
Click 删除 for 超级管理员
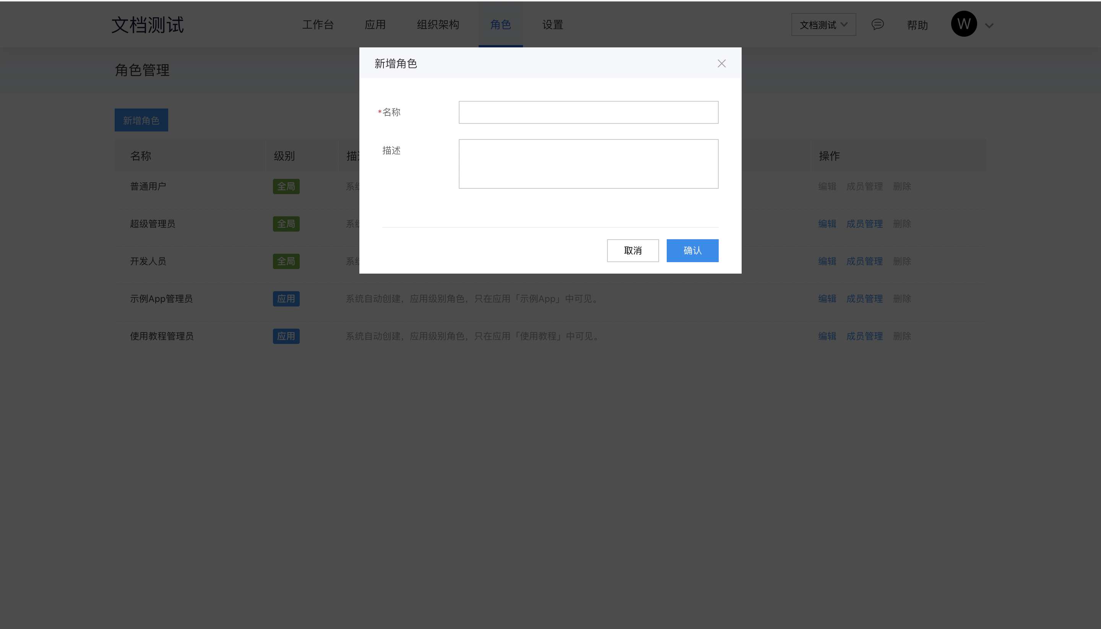[x=902, y=224]
